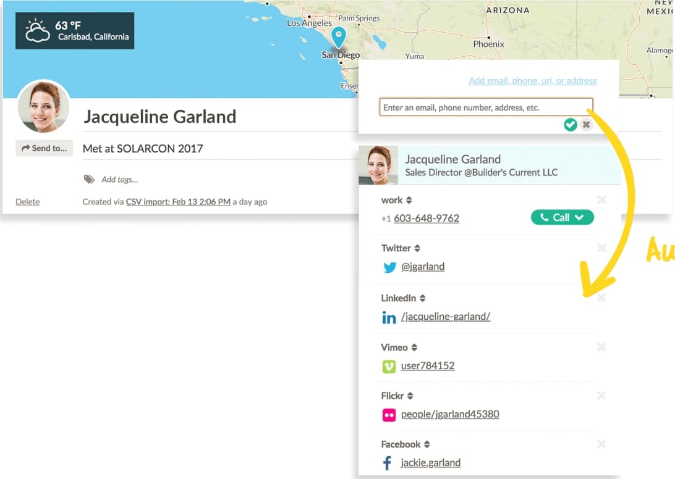Click the weather cloud icon for Carlsbad

tap(37, 30)
